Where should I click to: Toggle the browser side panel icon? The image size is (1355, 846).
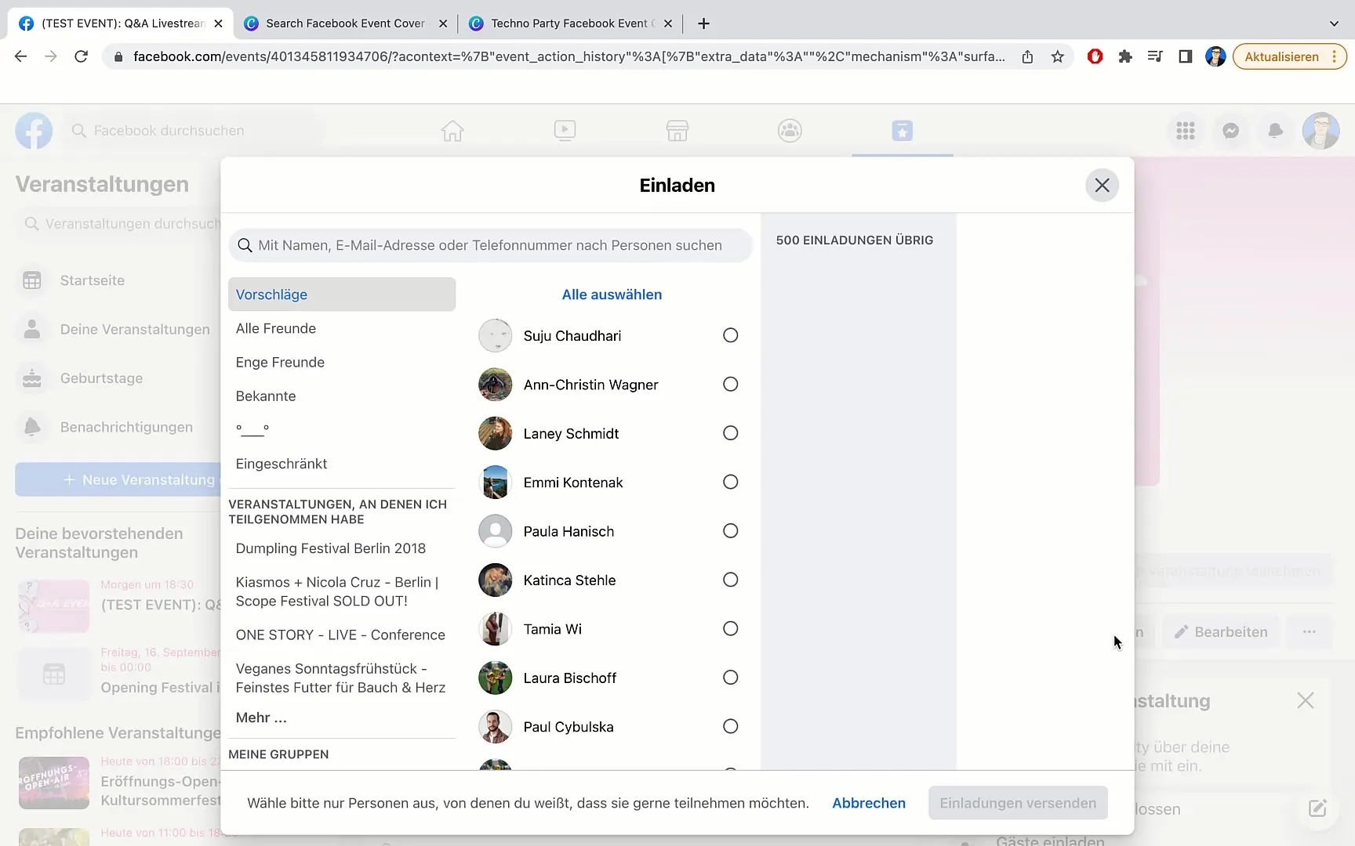pyautogui.click(x=1186, y=56)
